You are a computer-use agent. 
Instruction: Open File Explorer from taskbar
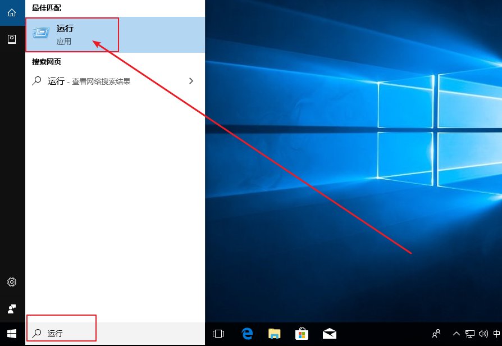(274, 334)
